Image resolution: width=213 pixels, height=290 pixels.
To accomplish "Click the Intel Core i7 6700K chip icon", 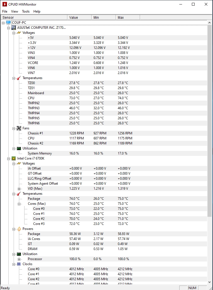I will 14,158.
